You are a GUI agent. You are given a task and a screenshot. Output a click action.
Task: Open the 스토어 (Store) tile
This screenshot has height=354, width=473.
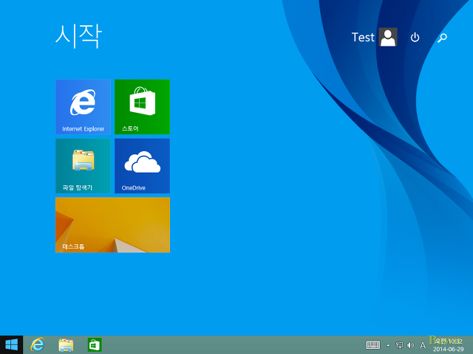(142, 107)
